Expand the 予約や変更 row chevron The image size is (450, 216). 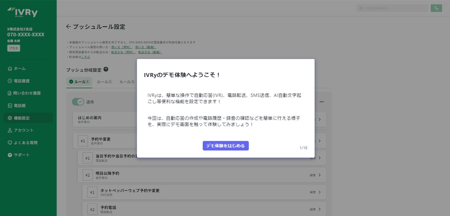coord(320,141)
